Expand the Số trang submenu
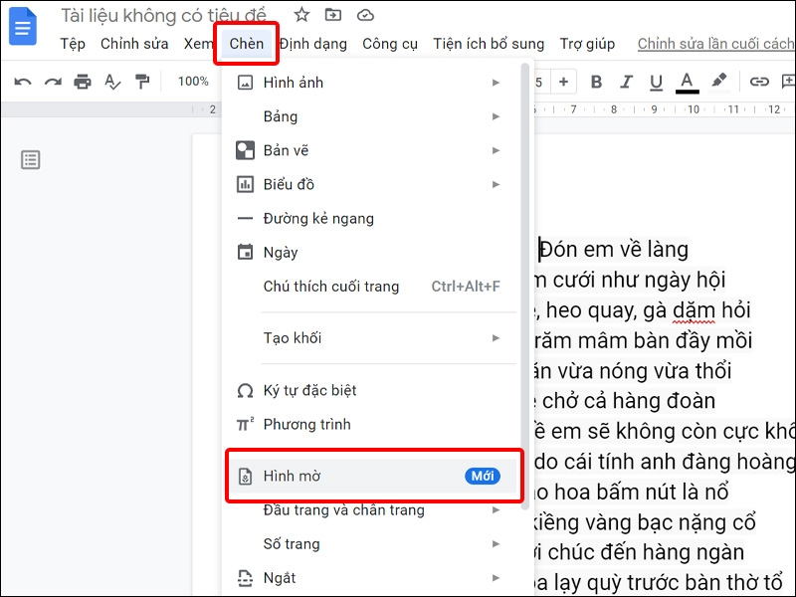 (x=371, y=544)
